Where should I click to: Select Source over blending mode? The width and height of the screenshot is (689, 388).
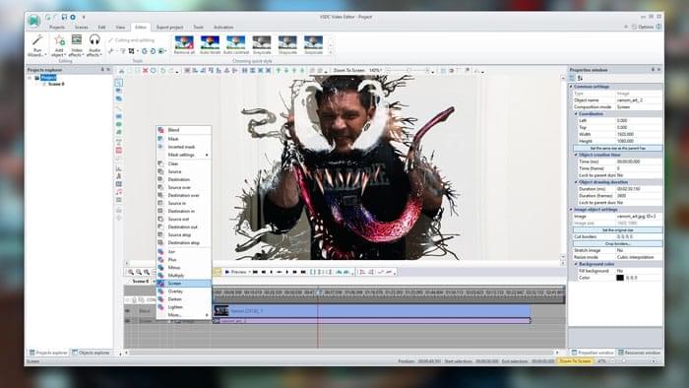click(184, 187)
